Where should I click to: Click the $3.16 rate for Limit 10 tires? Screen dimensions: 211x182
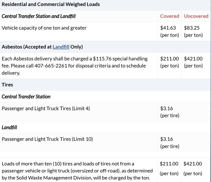click(x=167, y=139)
